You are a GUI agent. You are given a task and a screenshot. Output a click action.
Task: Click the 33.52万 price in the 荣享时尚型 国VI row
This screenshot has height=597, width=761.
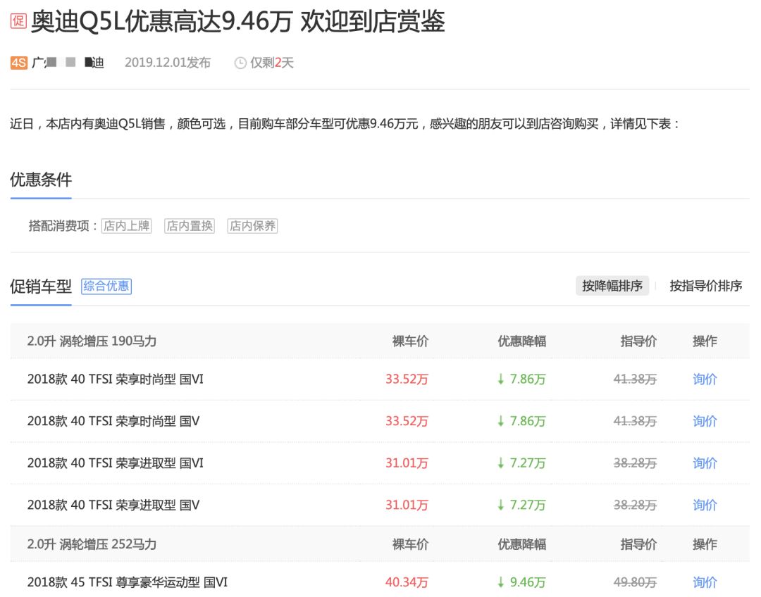point(407,379)
